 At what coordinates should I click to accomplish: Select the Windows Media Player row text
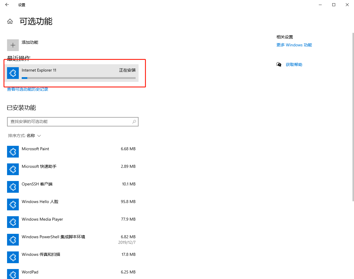coord(42,219)
